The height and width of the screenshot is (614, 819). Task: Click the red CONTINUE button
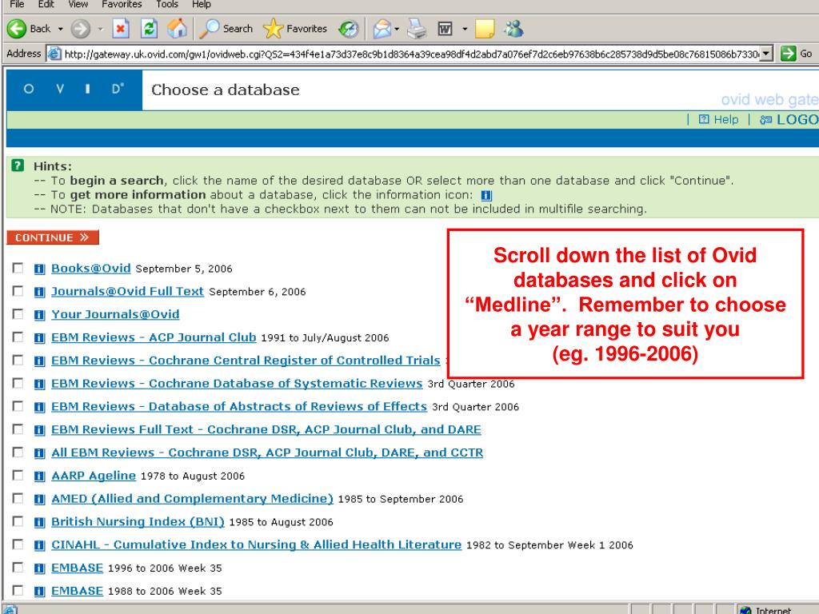click(x=53, y=237)
